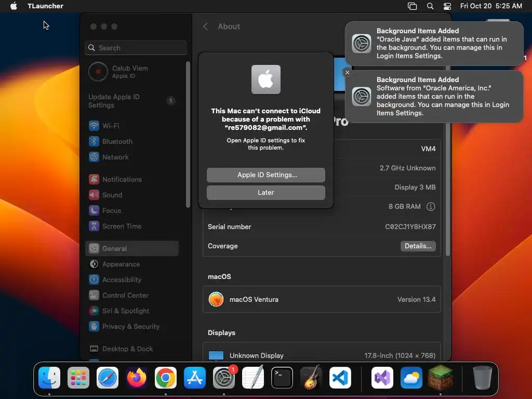Viewport: 532px width, 399px height.
Task: Open TextEdit from the Dock
Action: (x=253, y=378)
